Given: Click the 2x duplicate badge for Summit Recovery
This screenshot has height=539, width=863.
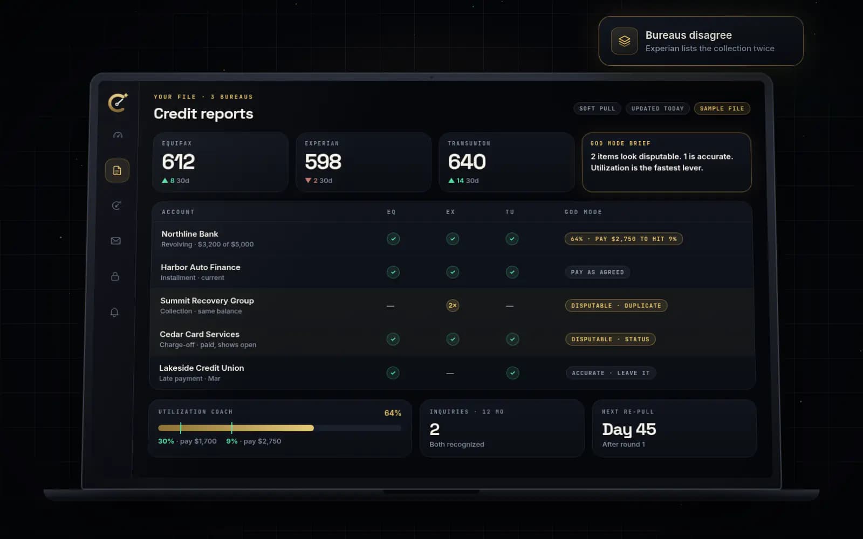Looking at the screenshot, I should pos(453,306).
